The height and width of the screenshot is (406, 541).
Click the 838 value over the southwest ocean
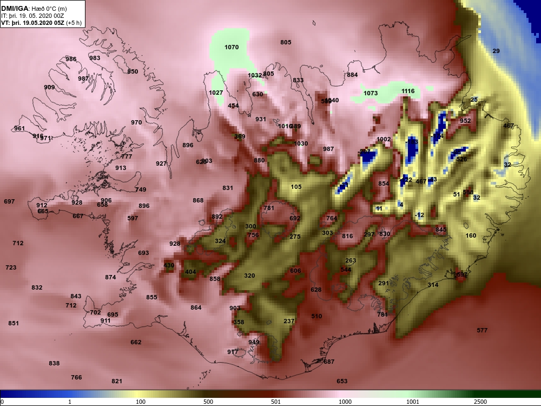(54, 363)
